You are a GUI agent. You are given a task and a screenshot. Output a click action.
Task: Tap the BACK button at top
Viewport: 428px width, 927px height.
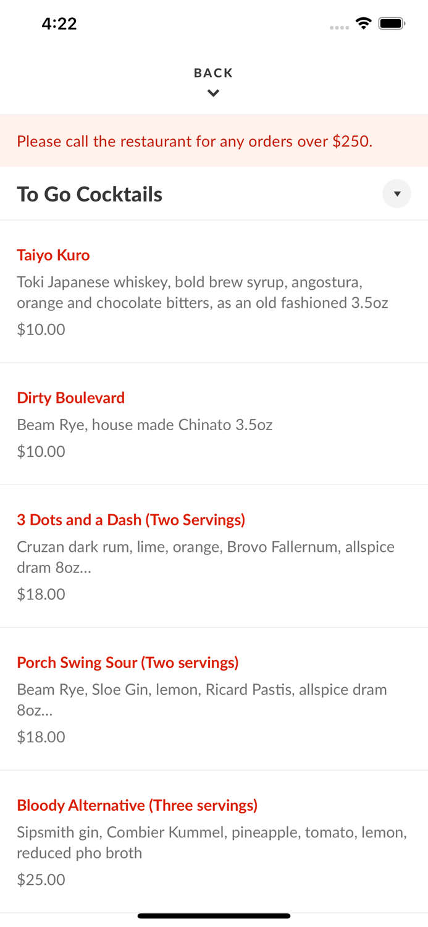pos(213,73)
